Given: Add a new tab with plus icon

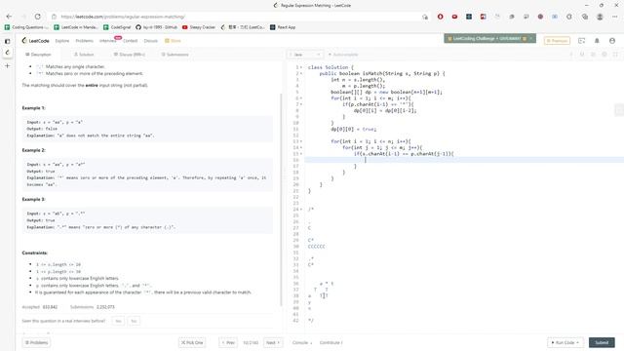Looking at the screenshot, I should (7, 65).
